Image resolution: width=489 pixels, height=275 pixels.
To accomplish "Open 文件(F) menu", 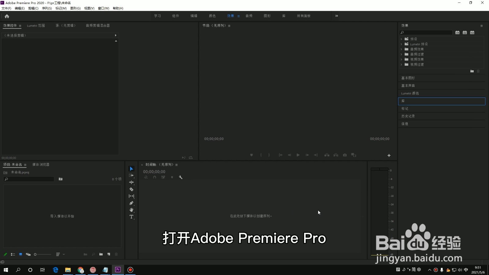I will click(x=6, y=8).
